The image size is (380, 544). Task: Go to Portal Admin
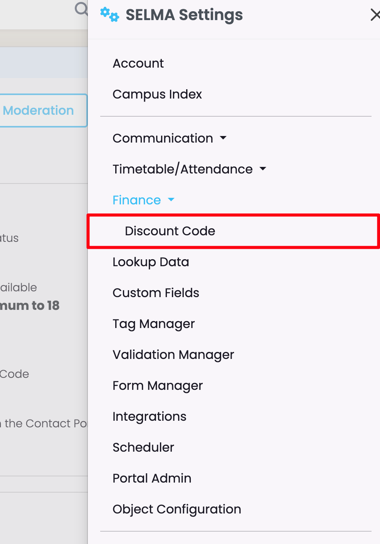point(152,478)
